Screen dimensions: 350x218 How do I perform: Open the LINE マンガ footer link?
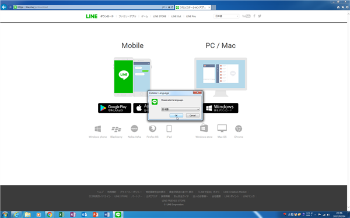click(x=249, y=196)
